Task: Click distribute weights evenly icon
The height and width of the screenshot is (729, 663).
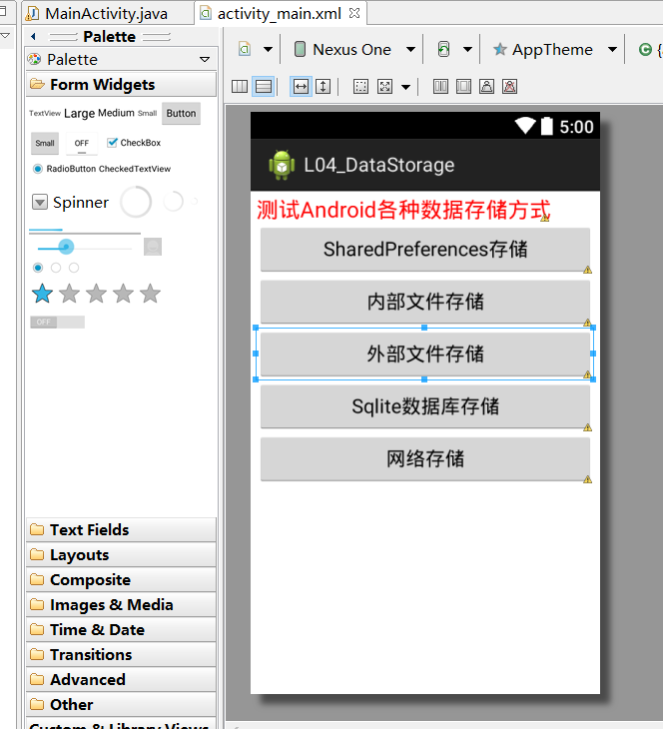Action: point(440,87)
